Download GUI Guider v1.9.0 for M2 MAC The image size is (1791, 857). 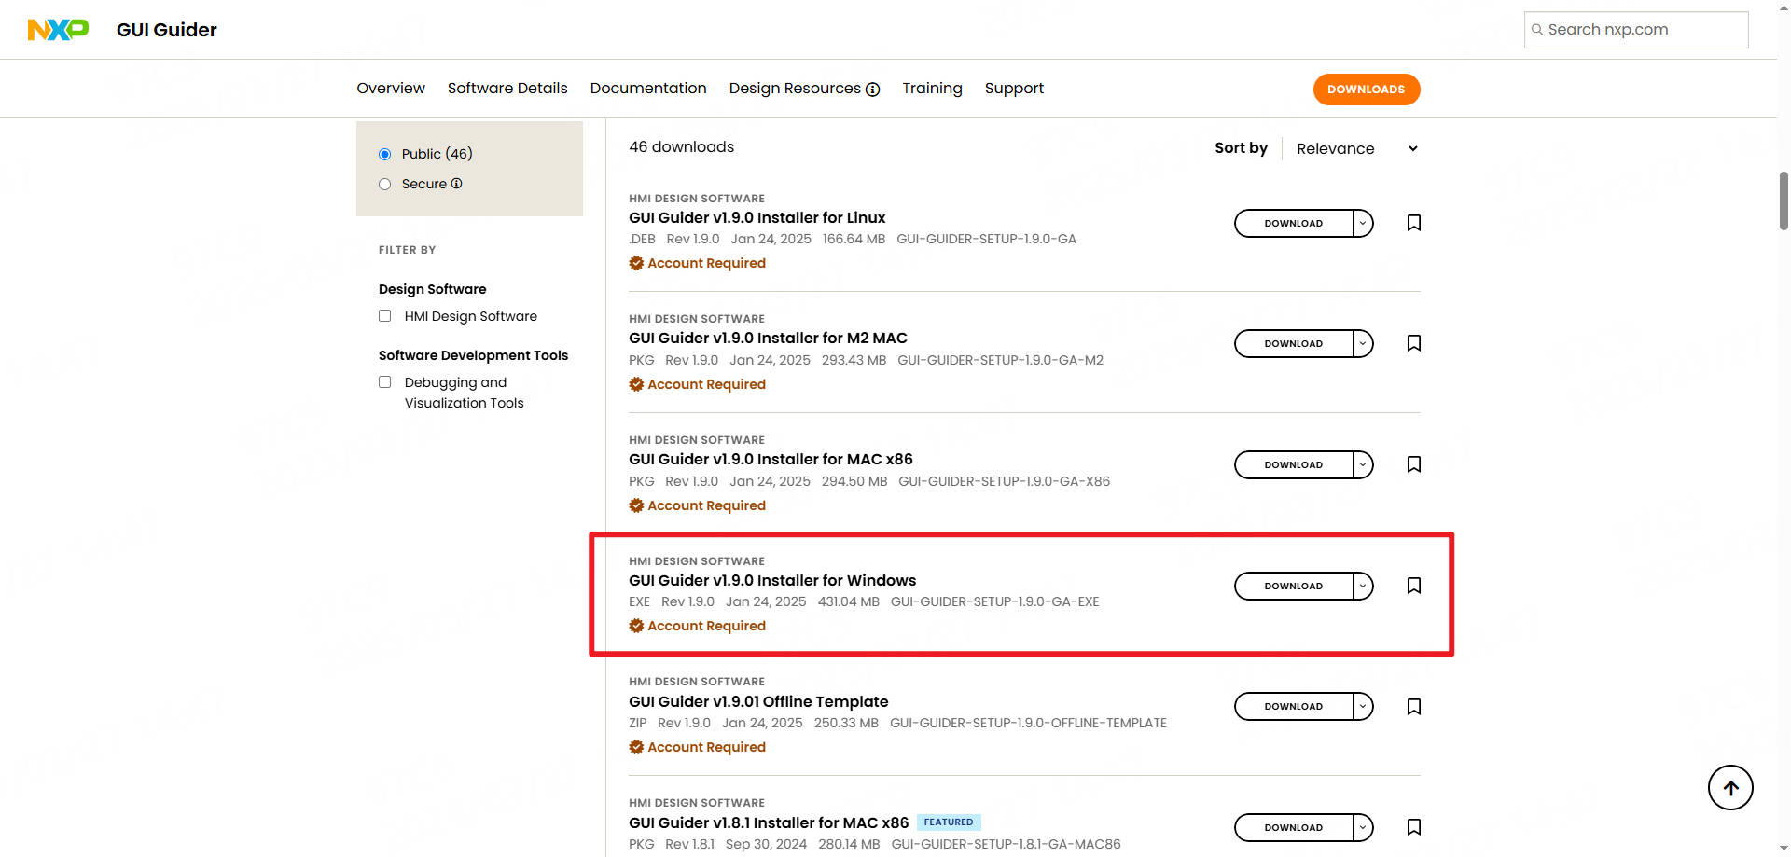pyautogui.click(x=1293, y=343)
